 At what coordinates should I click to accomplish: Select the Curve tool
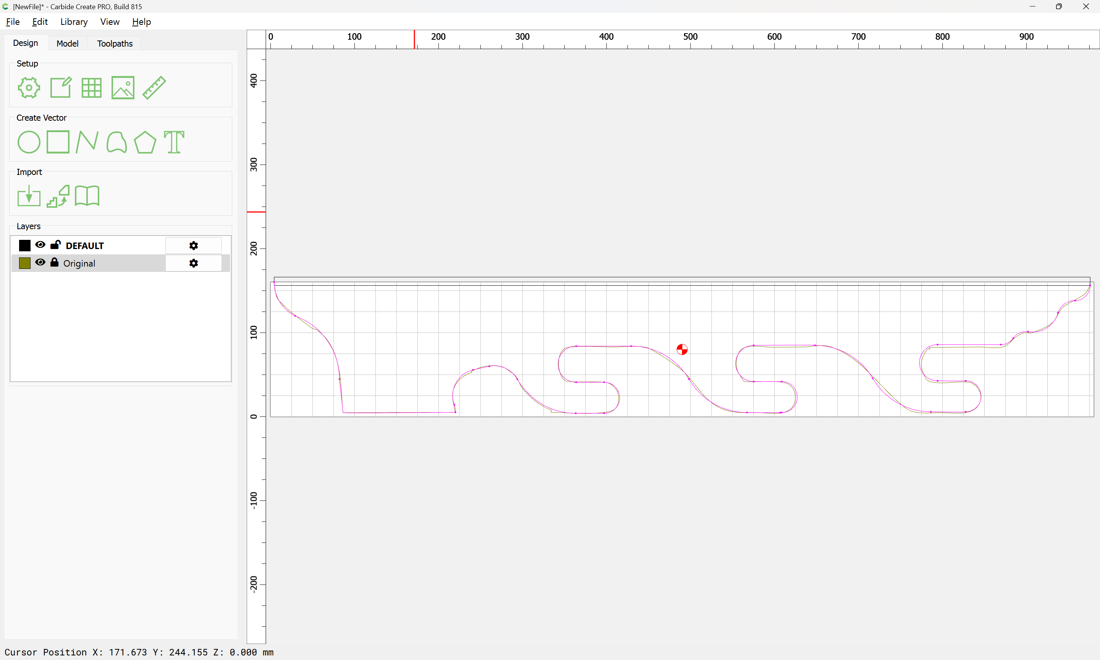pos(116,142)
